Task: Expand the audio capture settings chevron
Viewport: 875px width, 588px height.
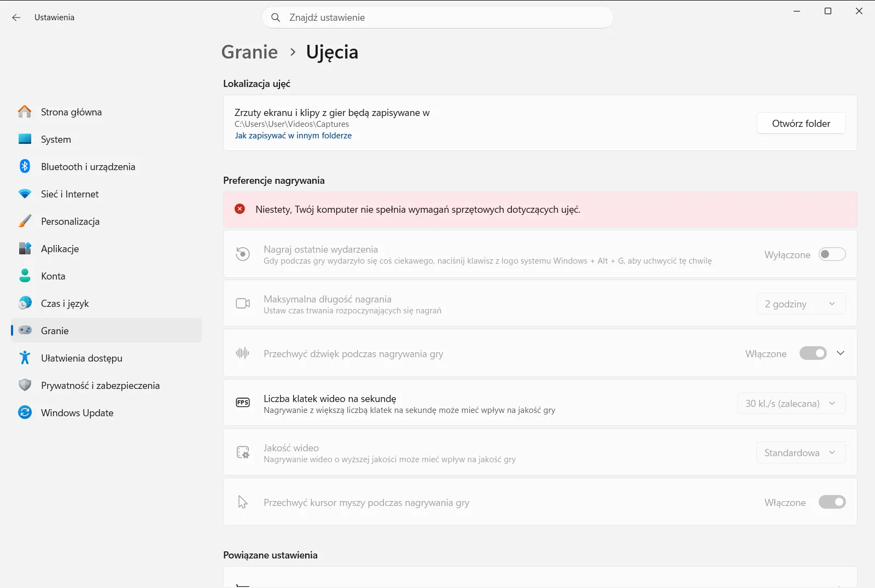Action: click(x=841, y=353)
